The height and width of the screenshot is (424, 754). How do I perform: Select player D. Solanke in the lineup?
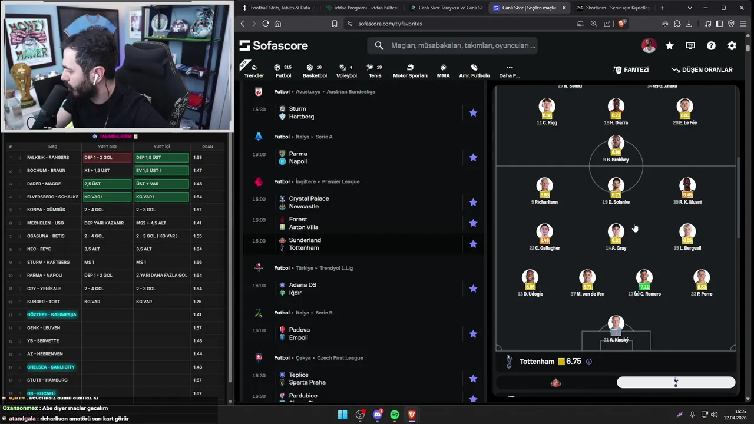coord(616,191)
